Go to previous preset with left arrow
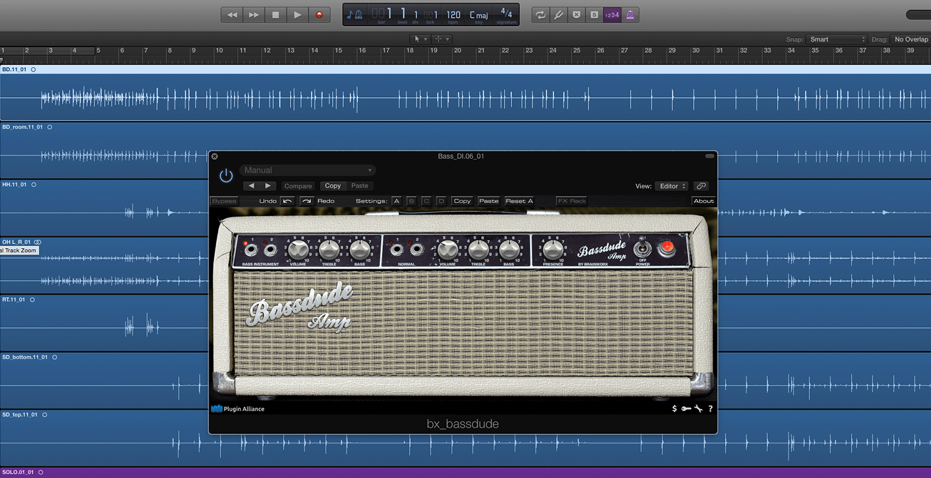This screenshot has width=931, height=478. coord(251,186)
